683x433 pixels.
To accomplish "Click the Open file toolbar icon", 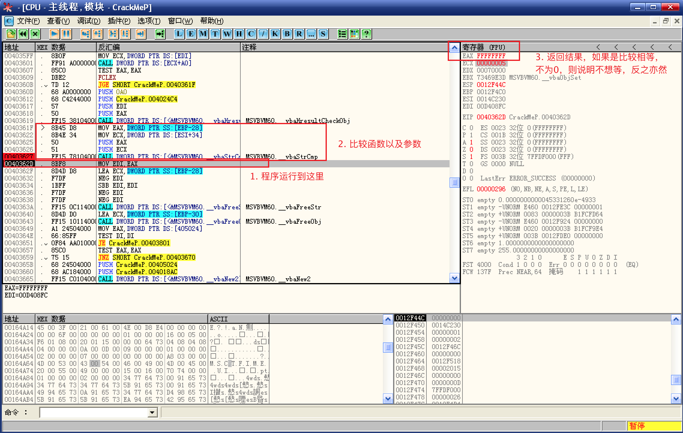I will tap(11, 34).
